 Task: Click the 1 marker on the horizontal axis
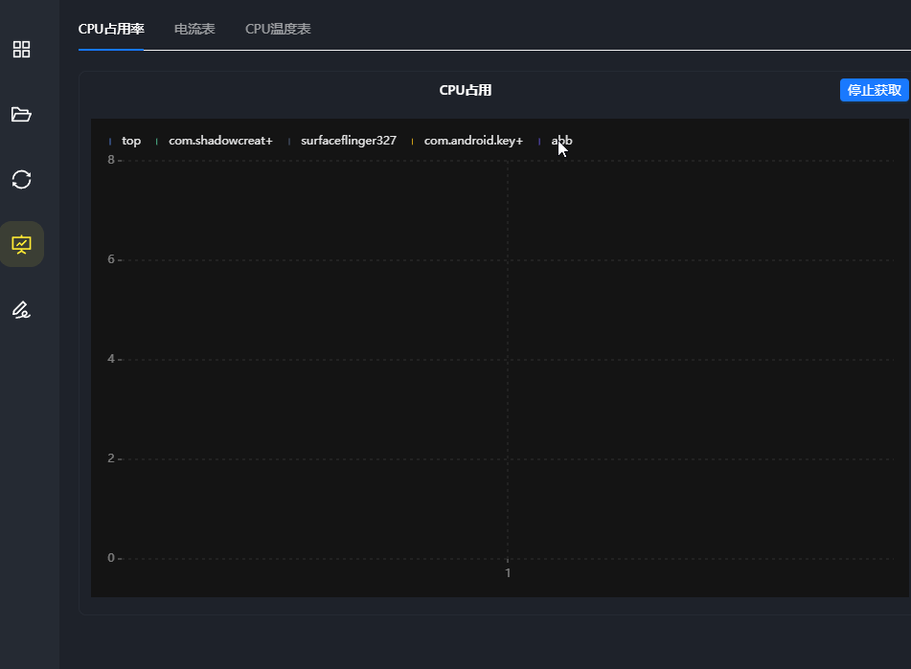tap(508, 572)
